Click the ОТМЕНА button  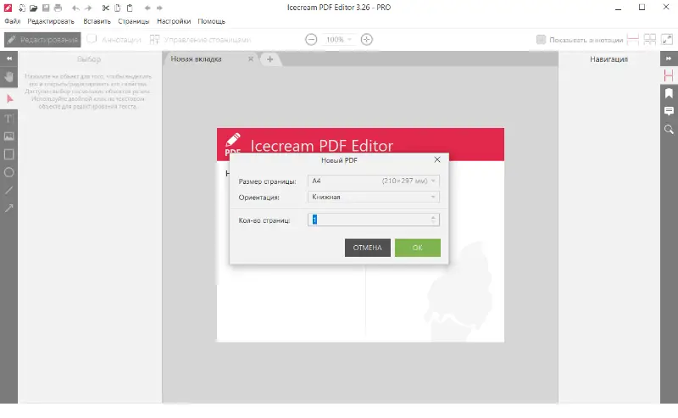pyautogui.click(x=368, y=248)
